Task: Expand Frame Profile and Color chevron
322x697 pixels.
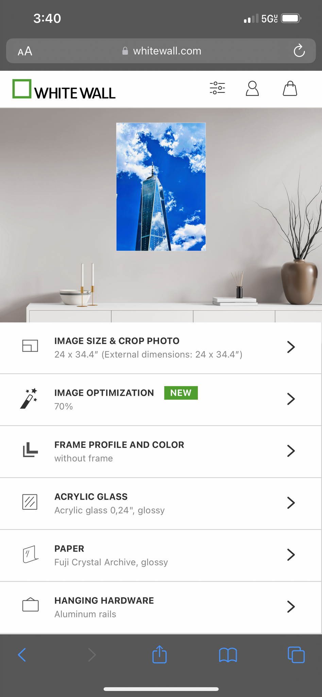Action: tap(291, 451)
